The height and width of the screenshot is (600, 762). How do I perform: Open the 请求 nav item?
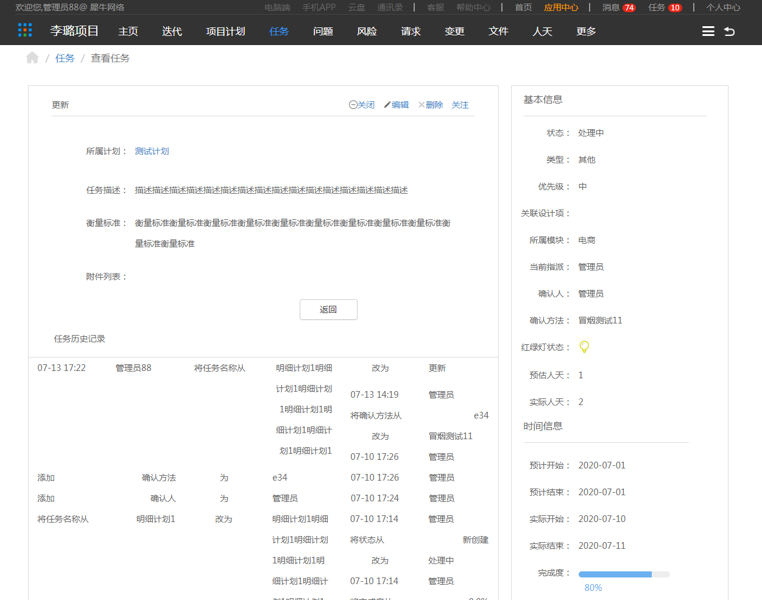tap(411, 31)
